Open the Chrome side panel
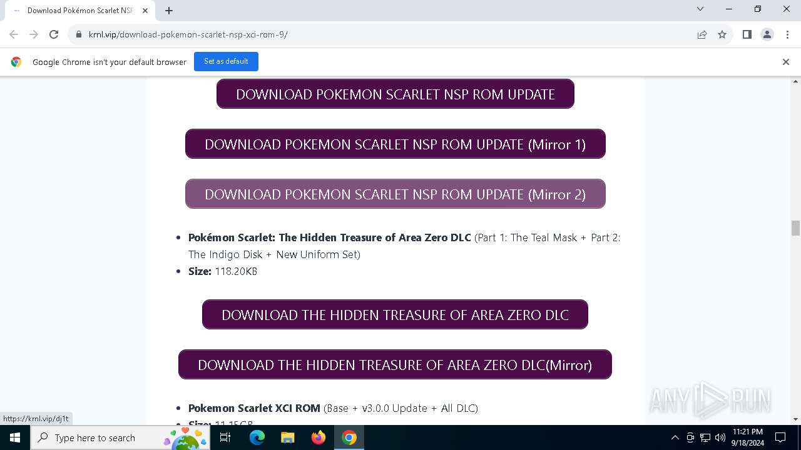801x450 pixels. (747, 34)
